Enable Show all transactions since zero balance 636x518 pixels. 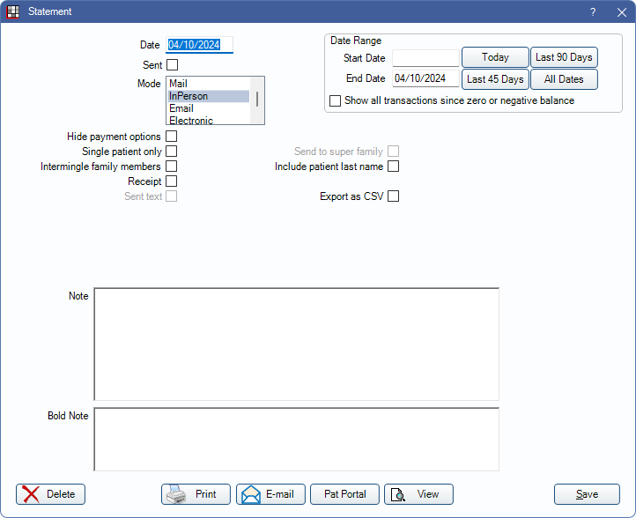[335, 101]
